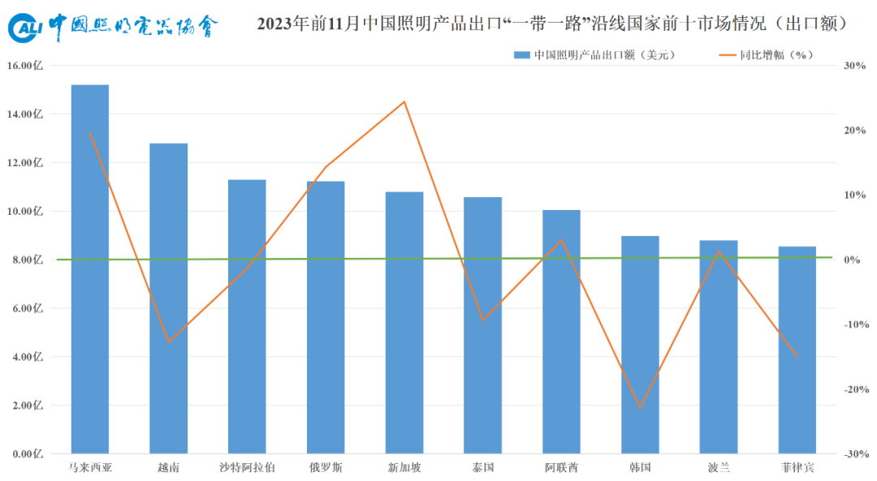This screenshot has height=481, width=877.
Task: Select the 新加坡 bar
Action: point(404,323)
